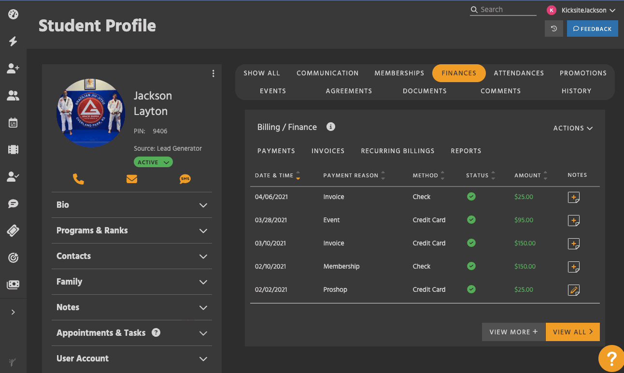Image resolution: width=624 pixels, height=373 pixels.
Task: Click the add-person icon in the sidebar
Action: [x=13, y=69]
